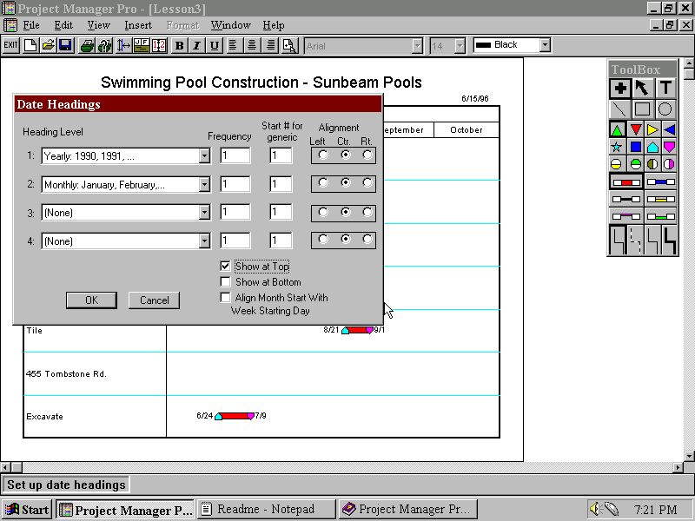Choose the green up triangle symbol
The image size is (695, 521).
[618, 129]
